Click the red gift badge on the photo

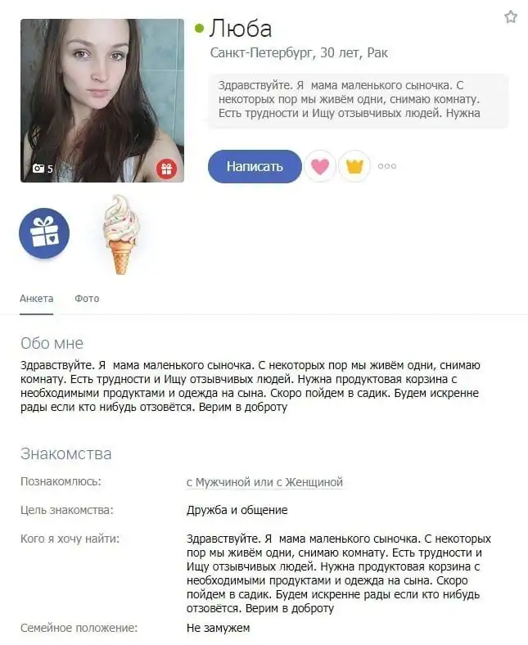[x=166, y=169]
